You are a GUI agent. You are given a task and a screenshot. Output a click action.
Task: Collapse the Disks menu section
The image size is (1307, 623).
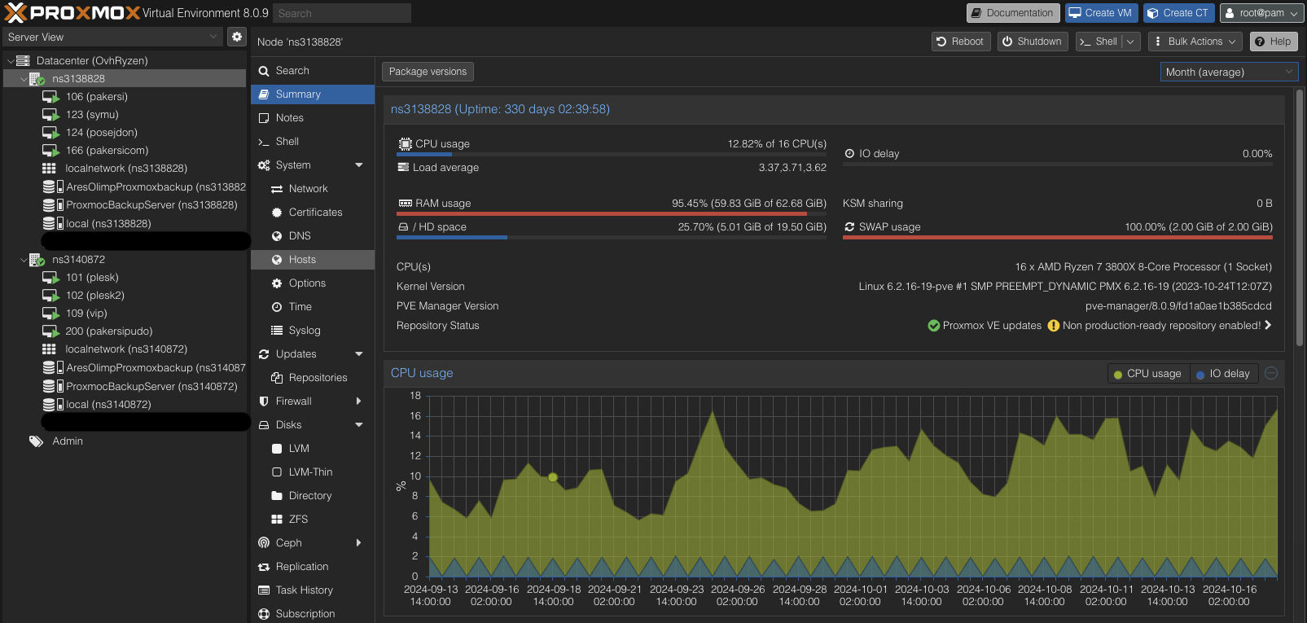(359, 425)
